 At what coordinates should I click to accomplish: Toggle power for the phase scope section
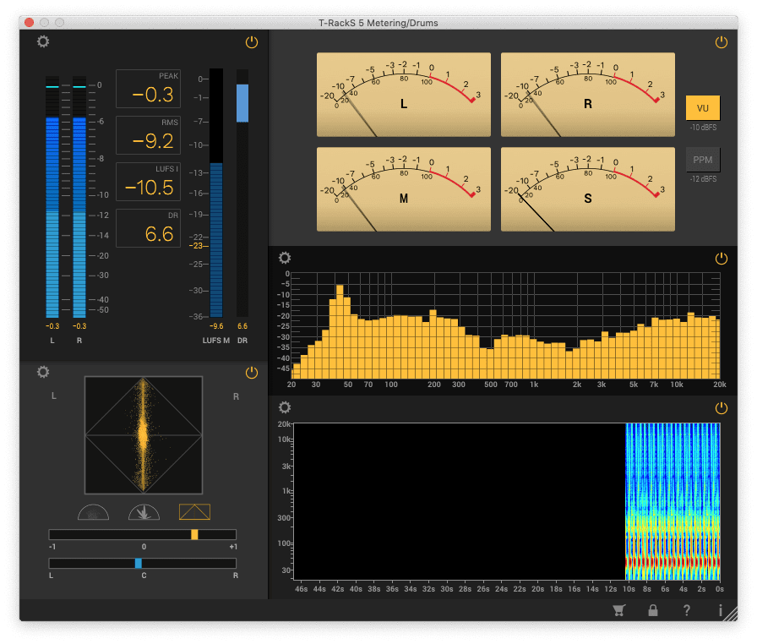pos(251,372)
